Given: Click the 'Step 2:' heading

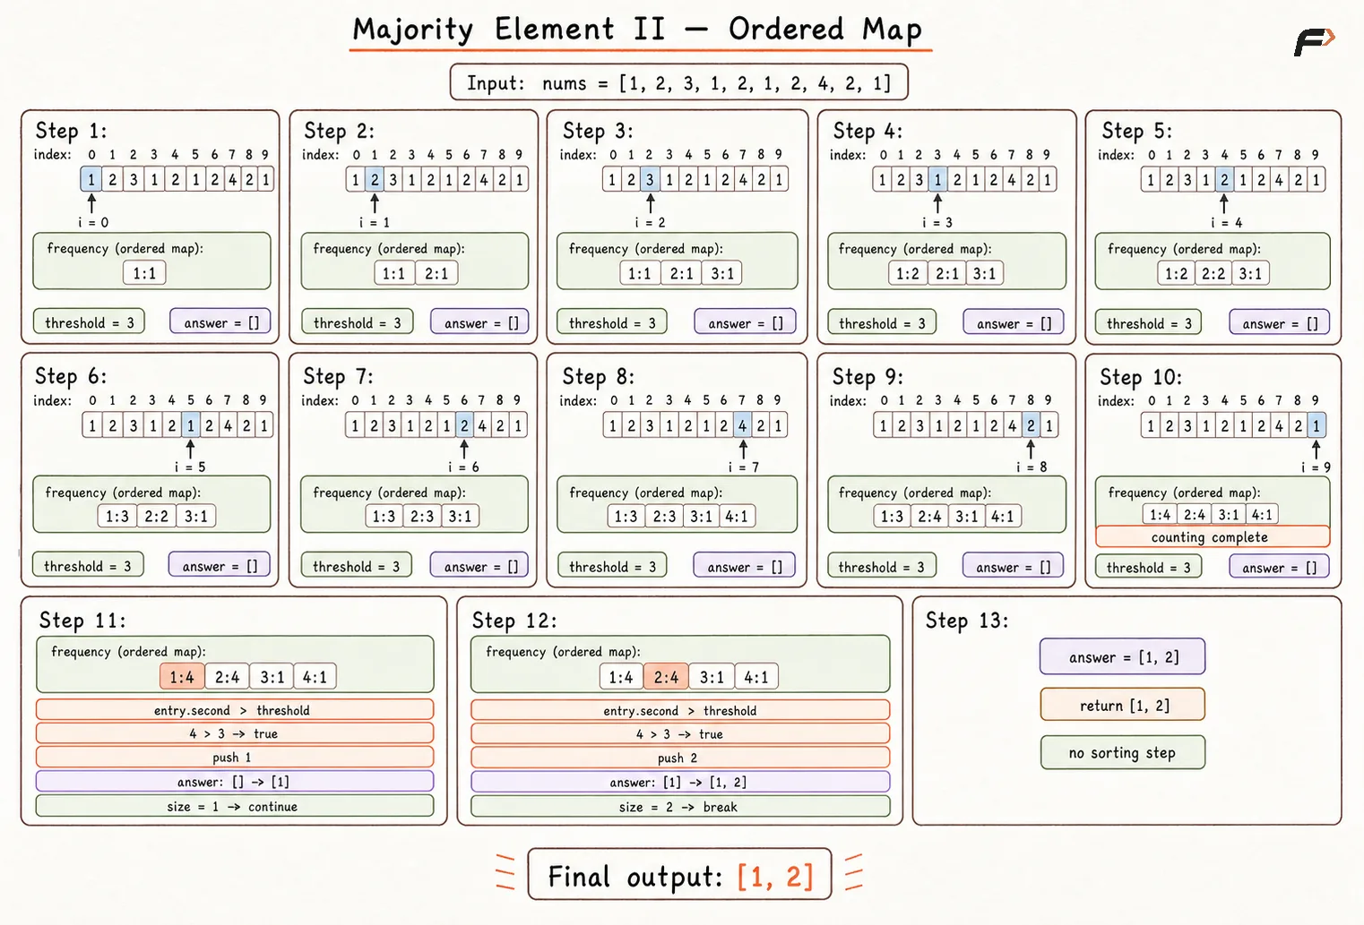Looking at the screenshot, I should [x=339, y=131].
